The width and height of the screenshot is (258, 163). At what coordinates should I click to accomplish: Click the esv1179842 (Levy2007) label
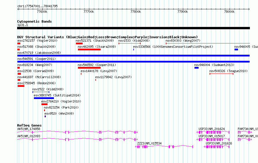[x=113, y=77]
